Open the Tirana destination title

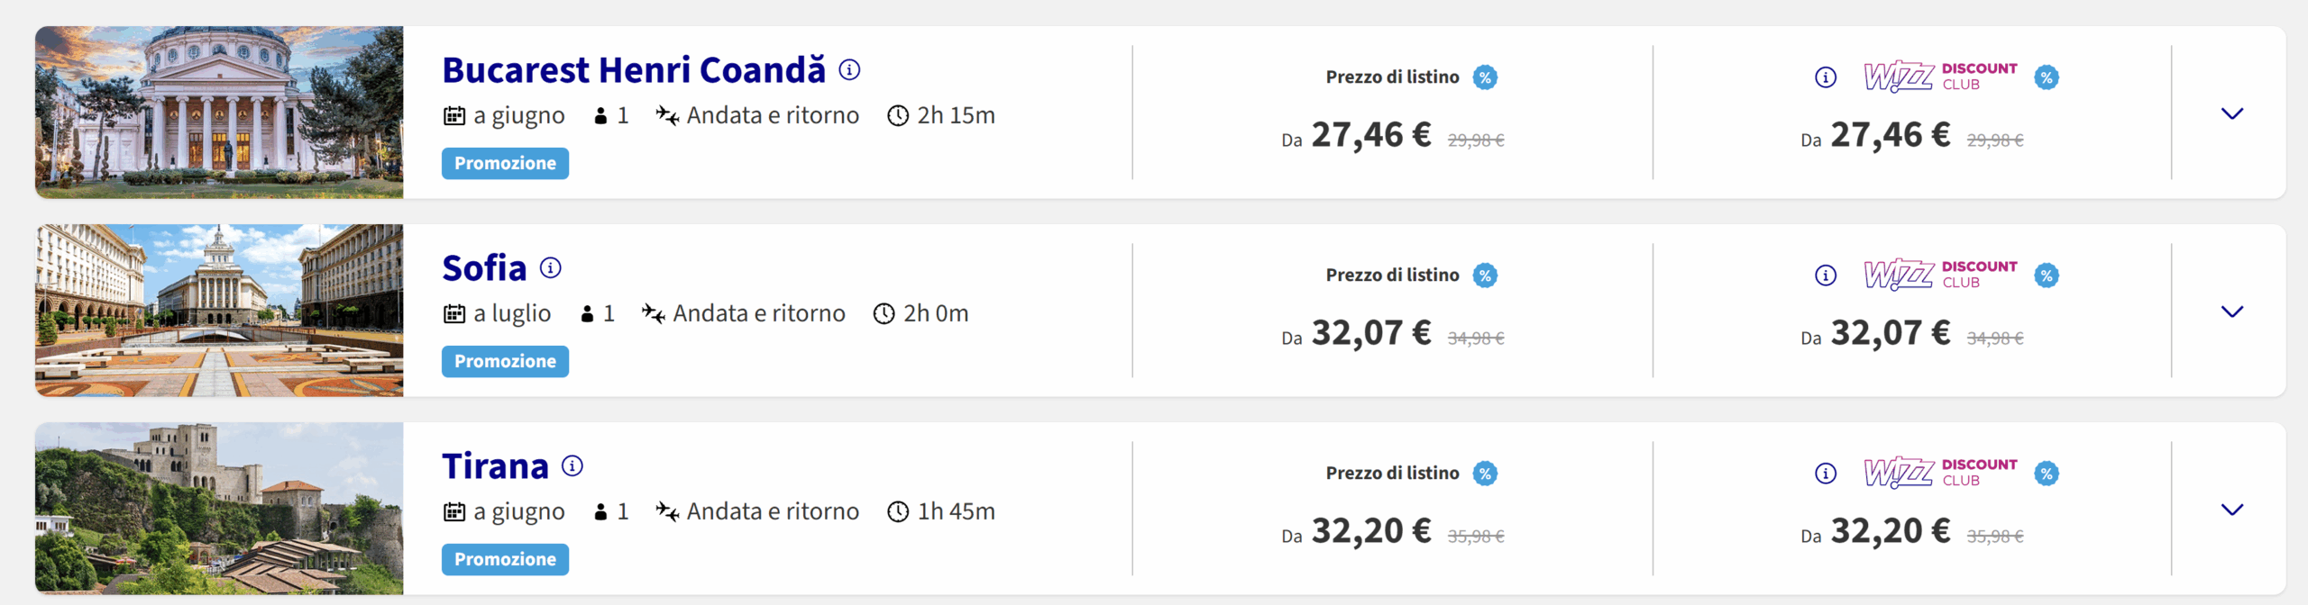(x=495, y=466)
